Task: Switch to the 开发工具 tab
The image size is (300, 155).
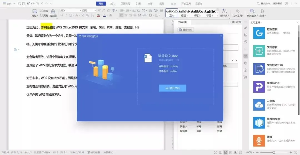Action: [186, 3]
